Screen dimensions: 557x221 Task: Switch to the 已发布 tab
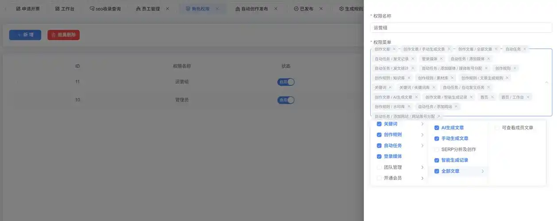coord(304,8)
